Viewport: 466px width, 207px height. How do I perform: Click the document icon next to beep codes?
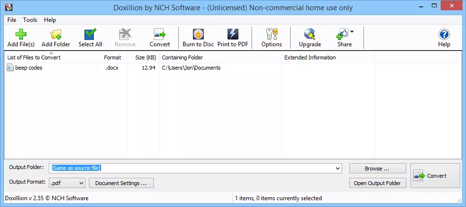coord(10,68)
